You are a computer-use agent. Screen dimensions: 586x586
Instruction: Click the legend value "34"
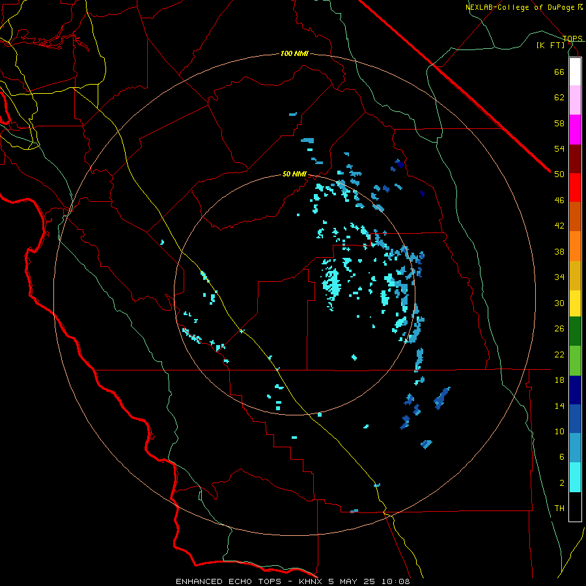click(x=559, y=277)
